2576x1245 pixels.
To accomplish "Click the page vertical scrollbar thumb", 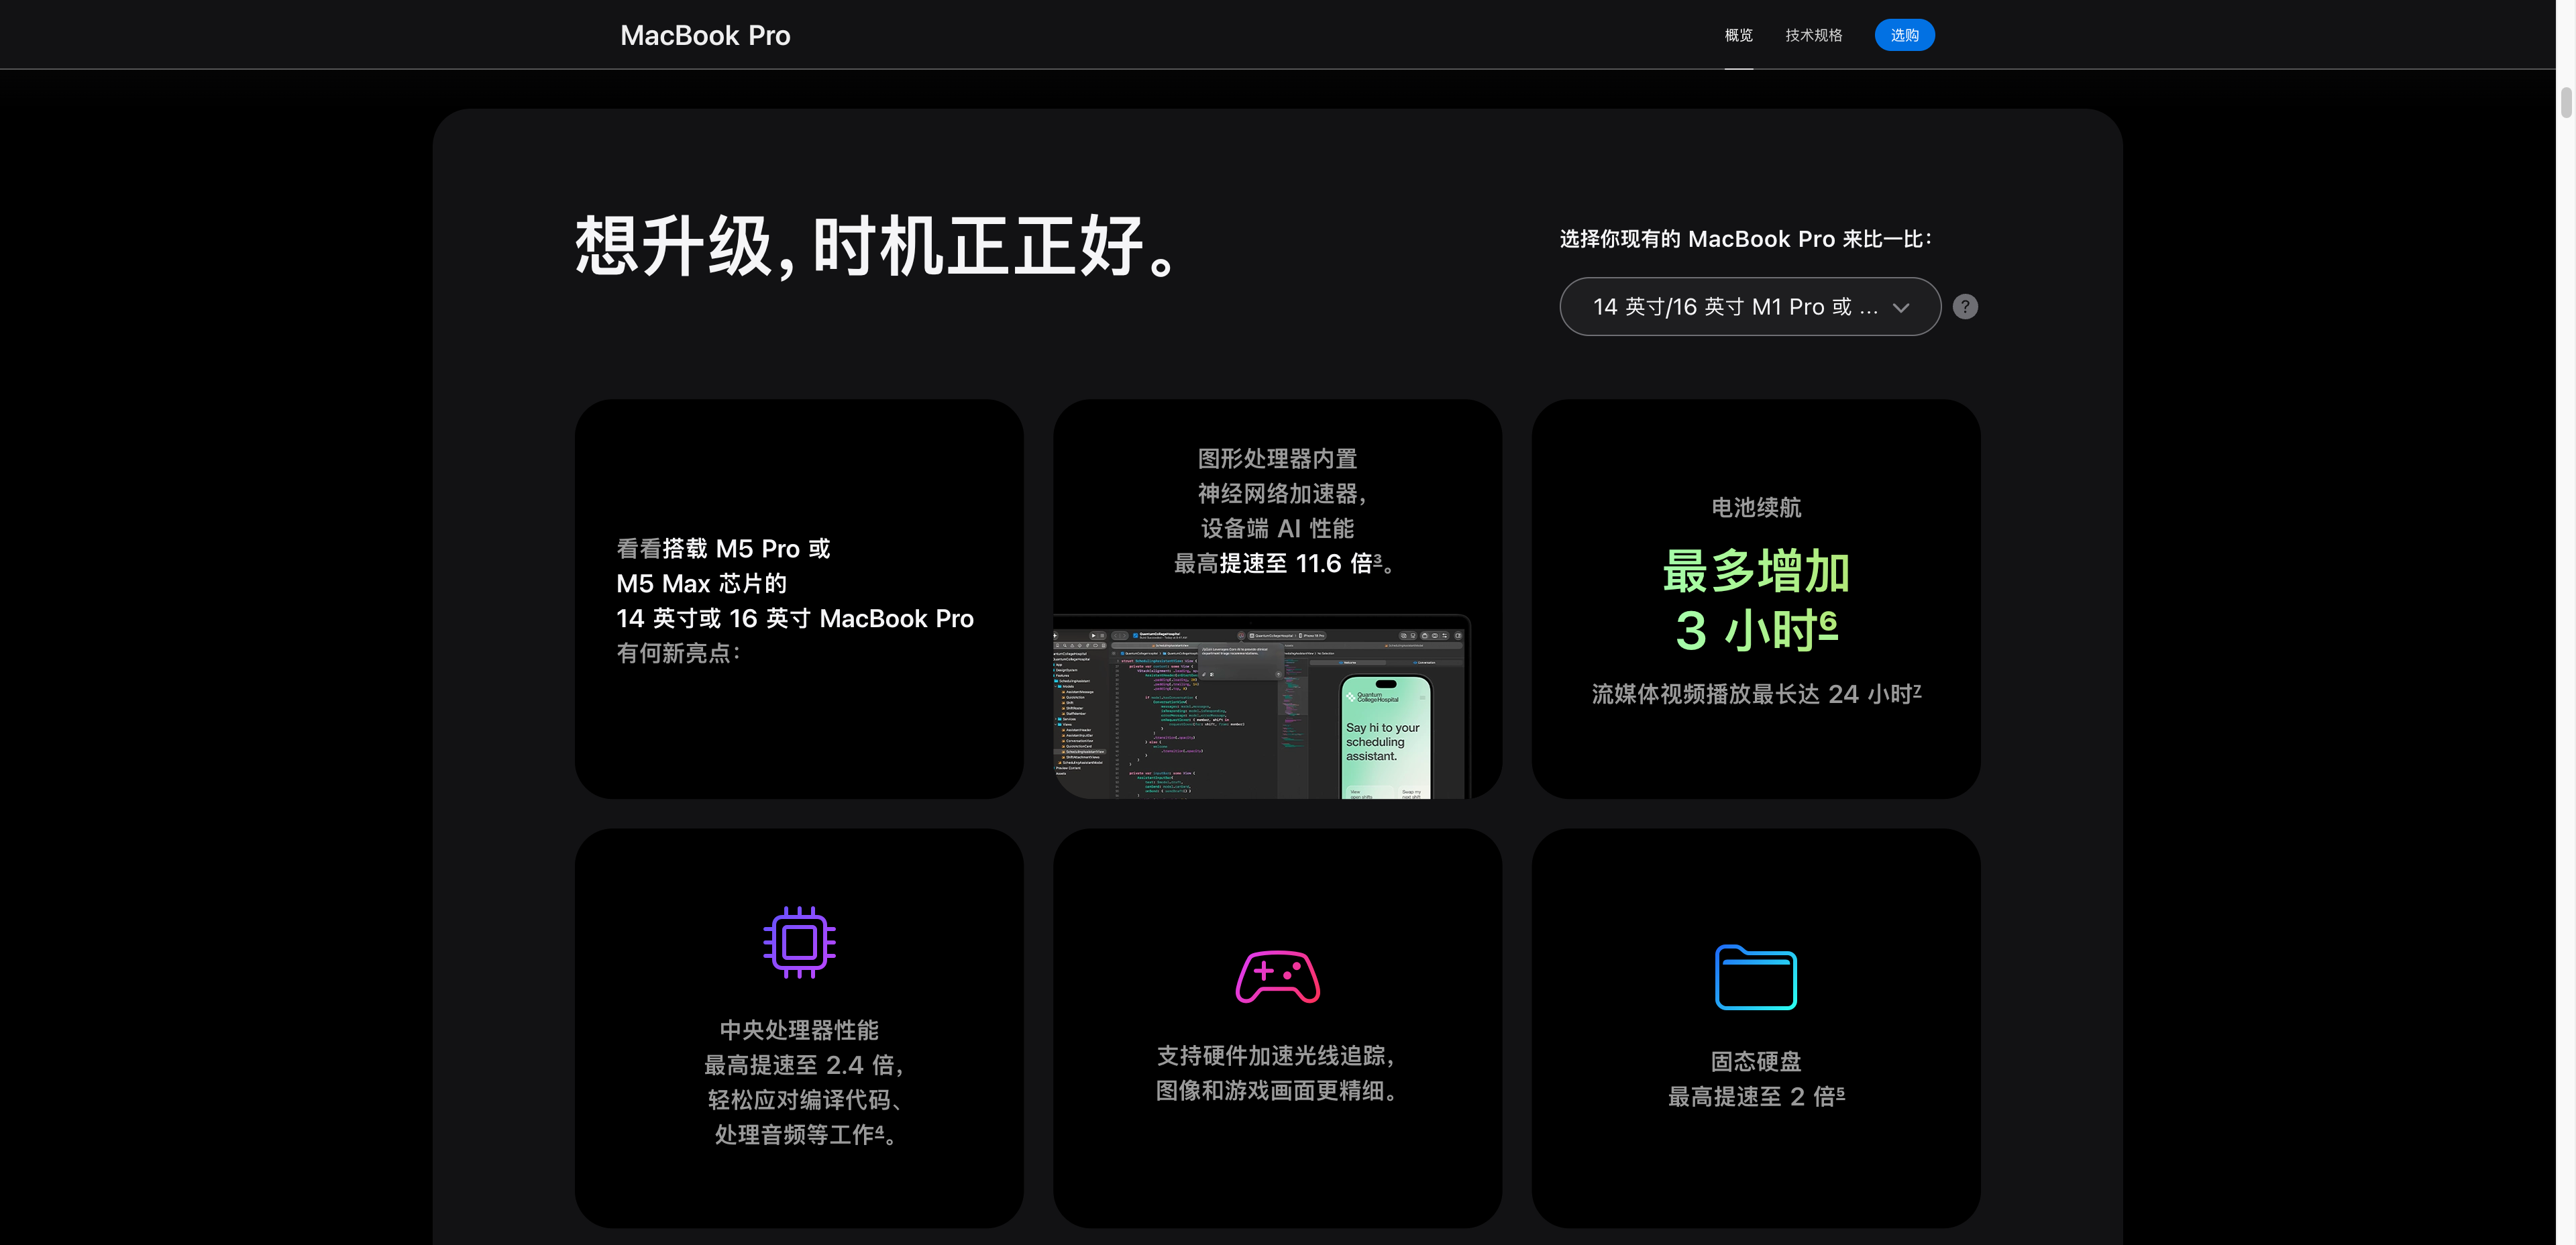I will click(x=2565, y=103).
